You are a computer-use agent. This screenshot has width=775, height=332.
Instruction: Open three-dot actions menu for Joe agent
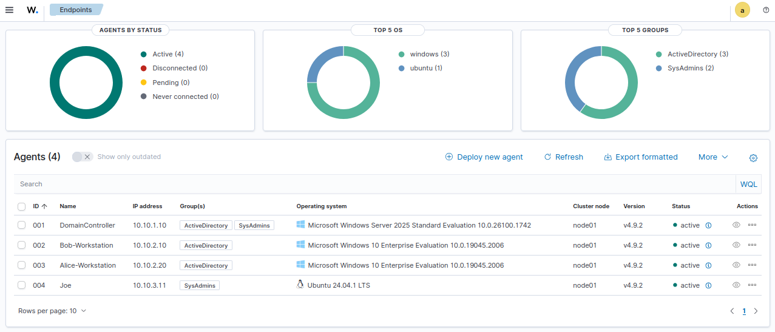click(752, 285)
